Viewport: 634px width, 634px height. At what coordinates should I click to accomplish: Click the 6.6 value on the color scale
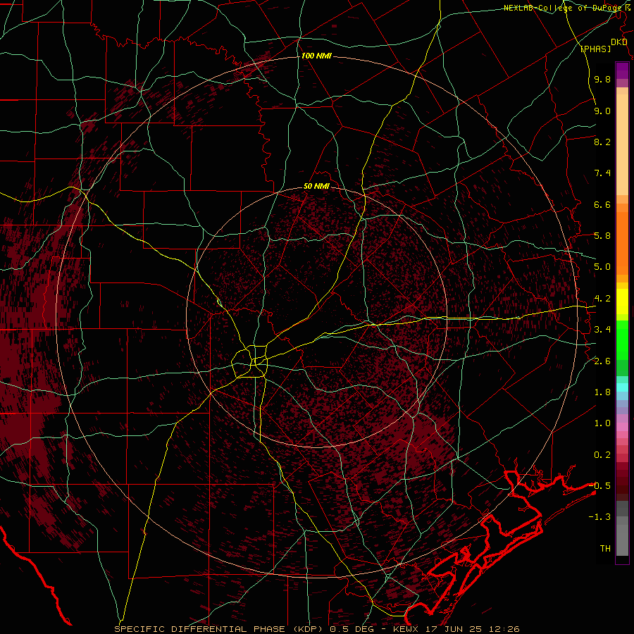pyautogui.click(x=602, y=204)
